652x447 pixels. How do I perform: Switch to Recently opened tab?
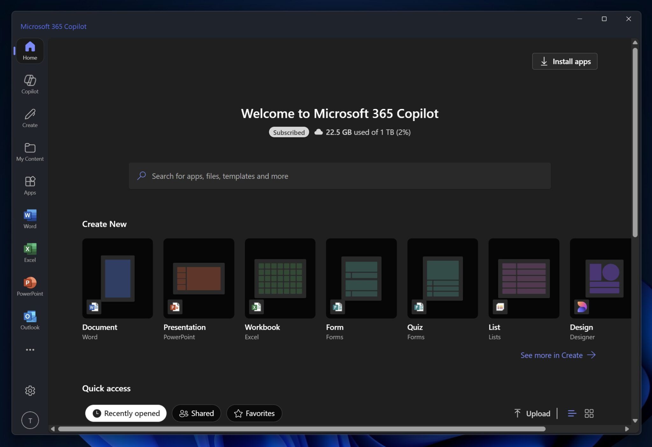pyautogui.click(x=125, y=413)
